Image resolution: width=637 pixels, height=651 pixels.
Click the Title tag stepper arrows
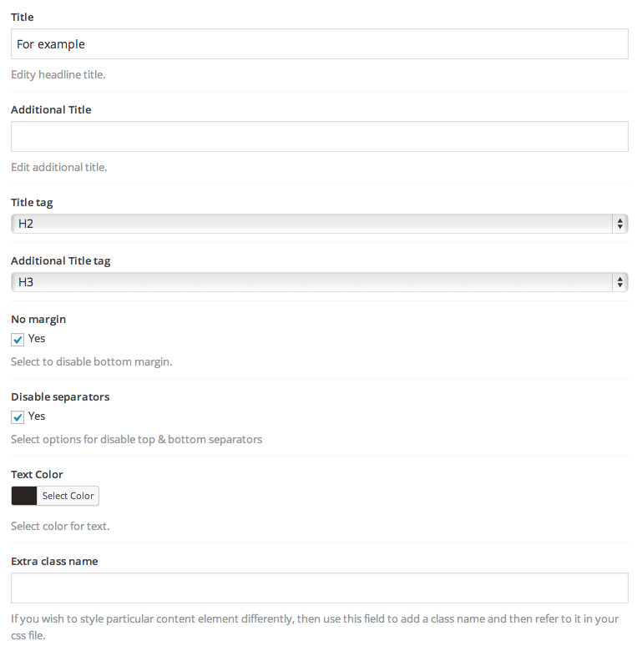[619, 224]
